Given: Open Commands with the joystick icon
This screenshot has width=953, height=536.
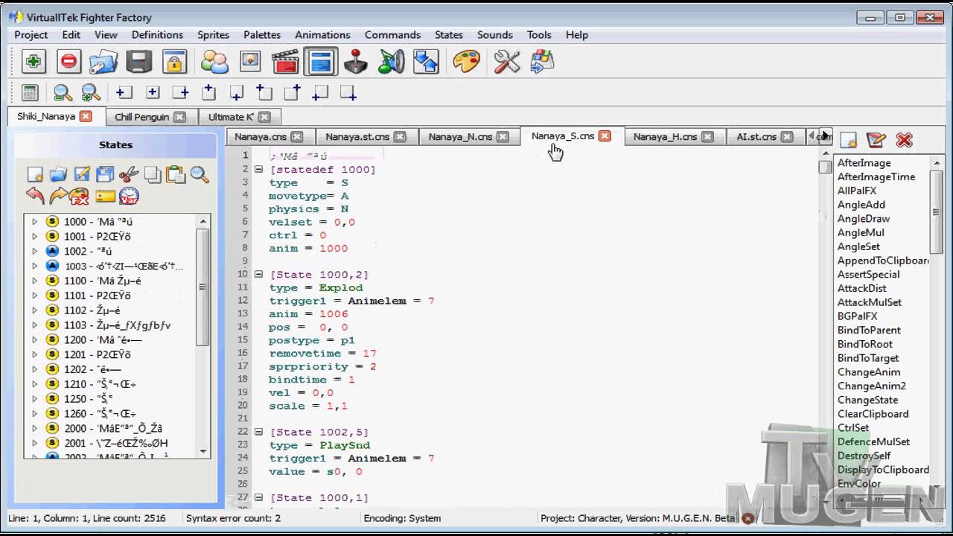Looking at the screenshot, I should tap(356, 62).
